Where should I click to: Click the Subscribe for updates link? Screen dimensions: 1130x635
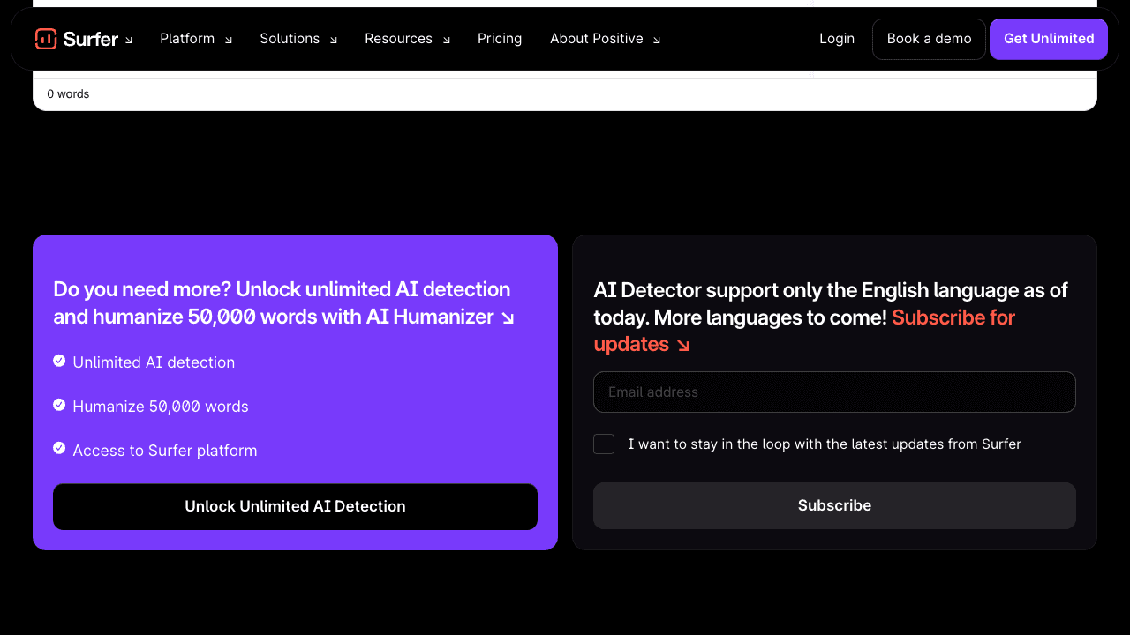[x=804, y=330]
